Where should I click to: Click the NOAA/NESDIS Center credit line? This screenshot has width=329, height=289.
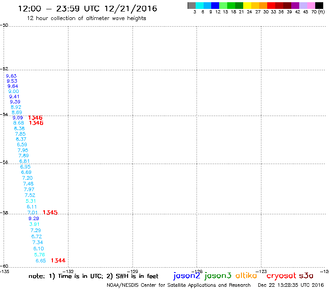[x=179, y=285]
